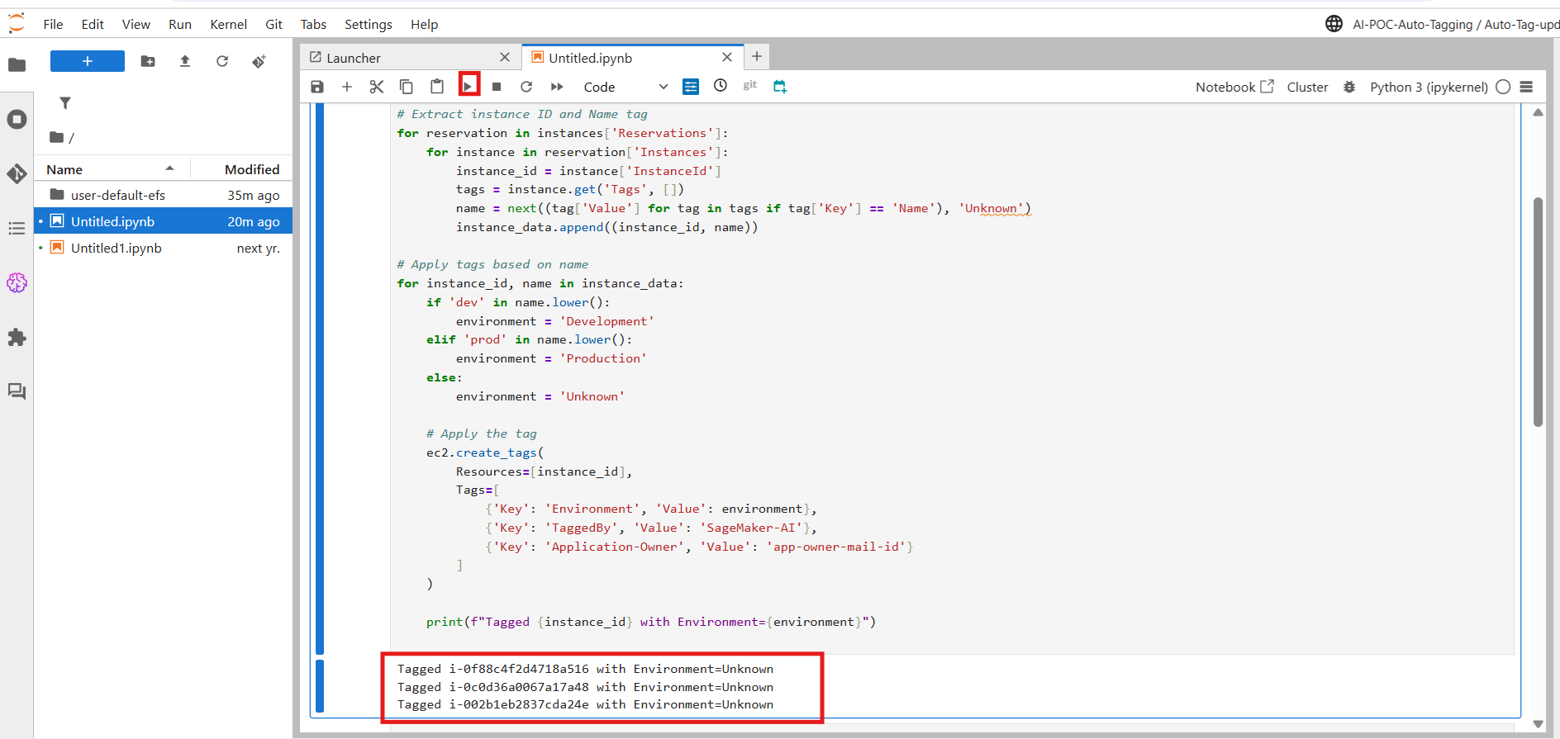
Task: Close the Untitled.ipynb tab
Action: tap(727, 58)
